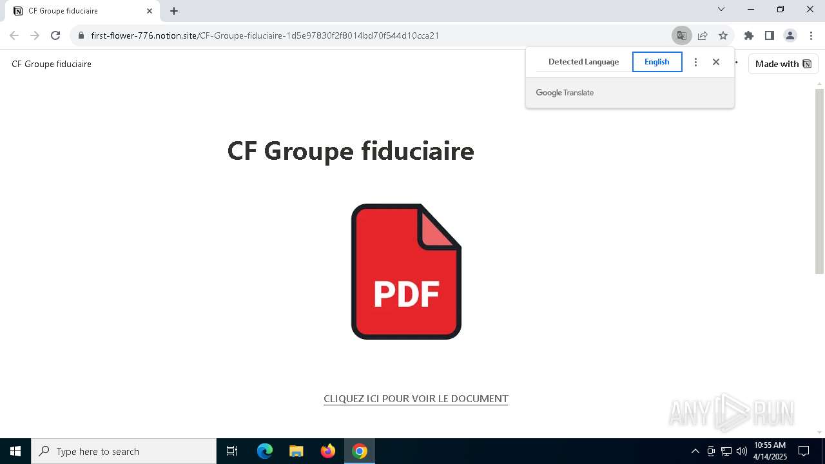Click the scrollbar down arrow
This screenshot has width=825, height=464.
pyautogui.click(x=820, y=432)
